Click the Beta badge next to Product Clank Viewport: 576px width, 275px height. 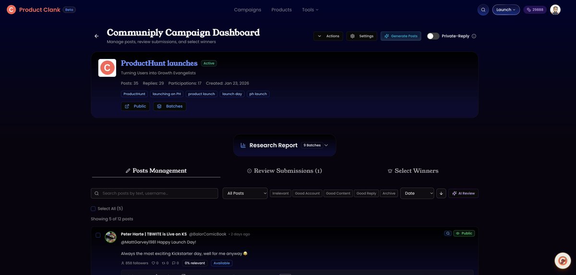(69, 10)
